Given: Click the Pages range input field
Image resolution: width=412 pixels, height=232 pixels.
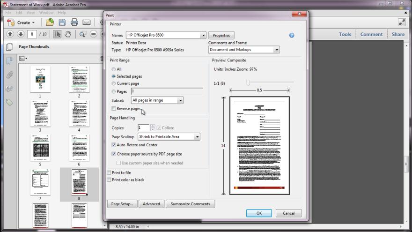Looking at the screenshot, I should coord(167,91).
